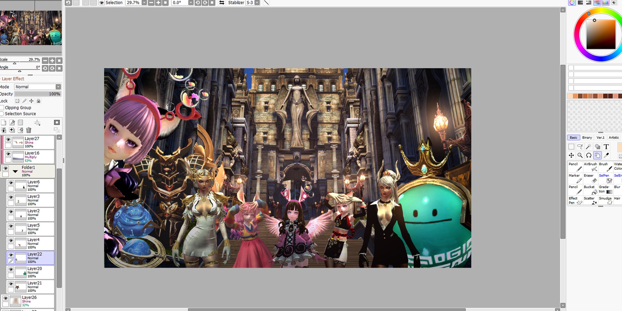Select the Text tool
The height and width of the screenshot is (311, 622).
606,147
